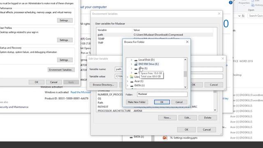Screen dimensions: 263x148
Task: Open Startup and Recovery Settings button
Action: [x=65, y=60]
